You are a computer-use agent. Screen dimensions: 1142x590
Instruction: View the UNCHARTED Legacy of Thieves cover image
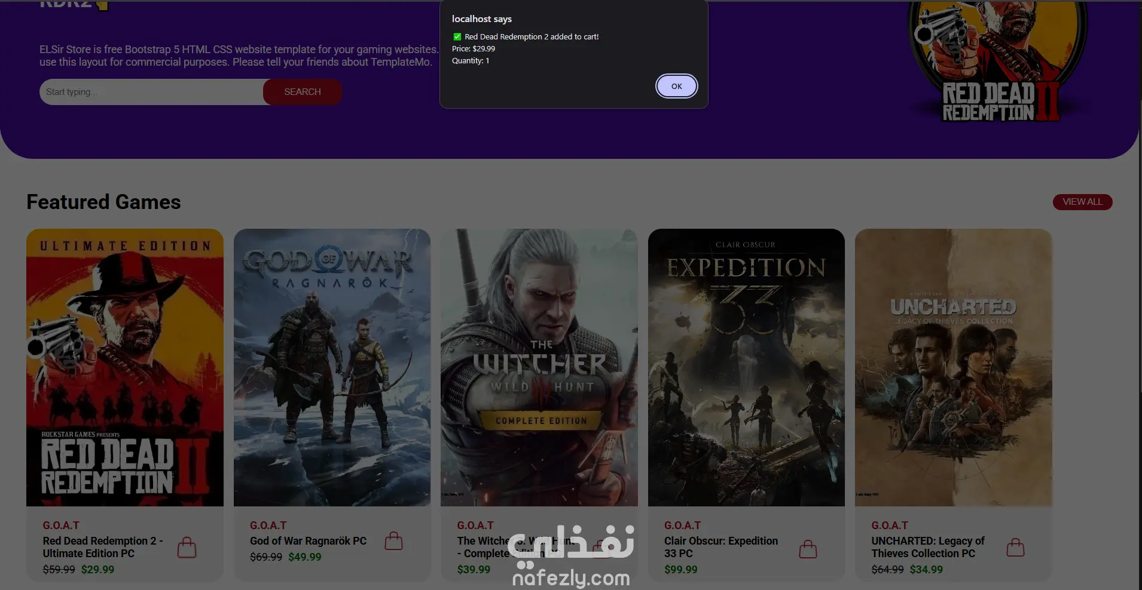[x=954, y=367]
